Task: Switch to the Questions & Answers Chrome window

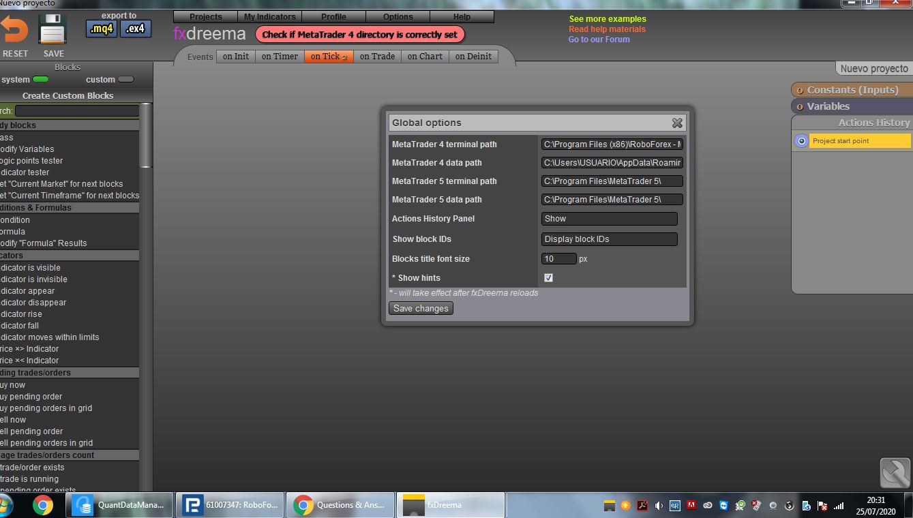Action: click(341, 505)
